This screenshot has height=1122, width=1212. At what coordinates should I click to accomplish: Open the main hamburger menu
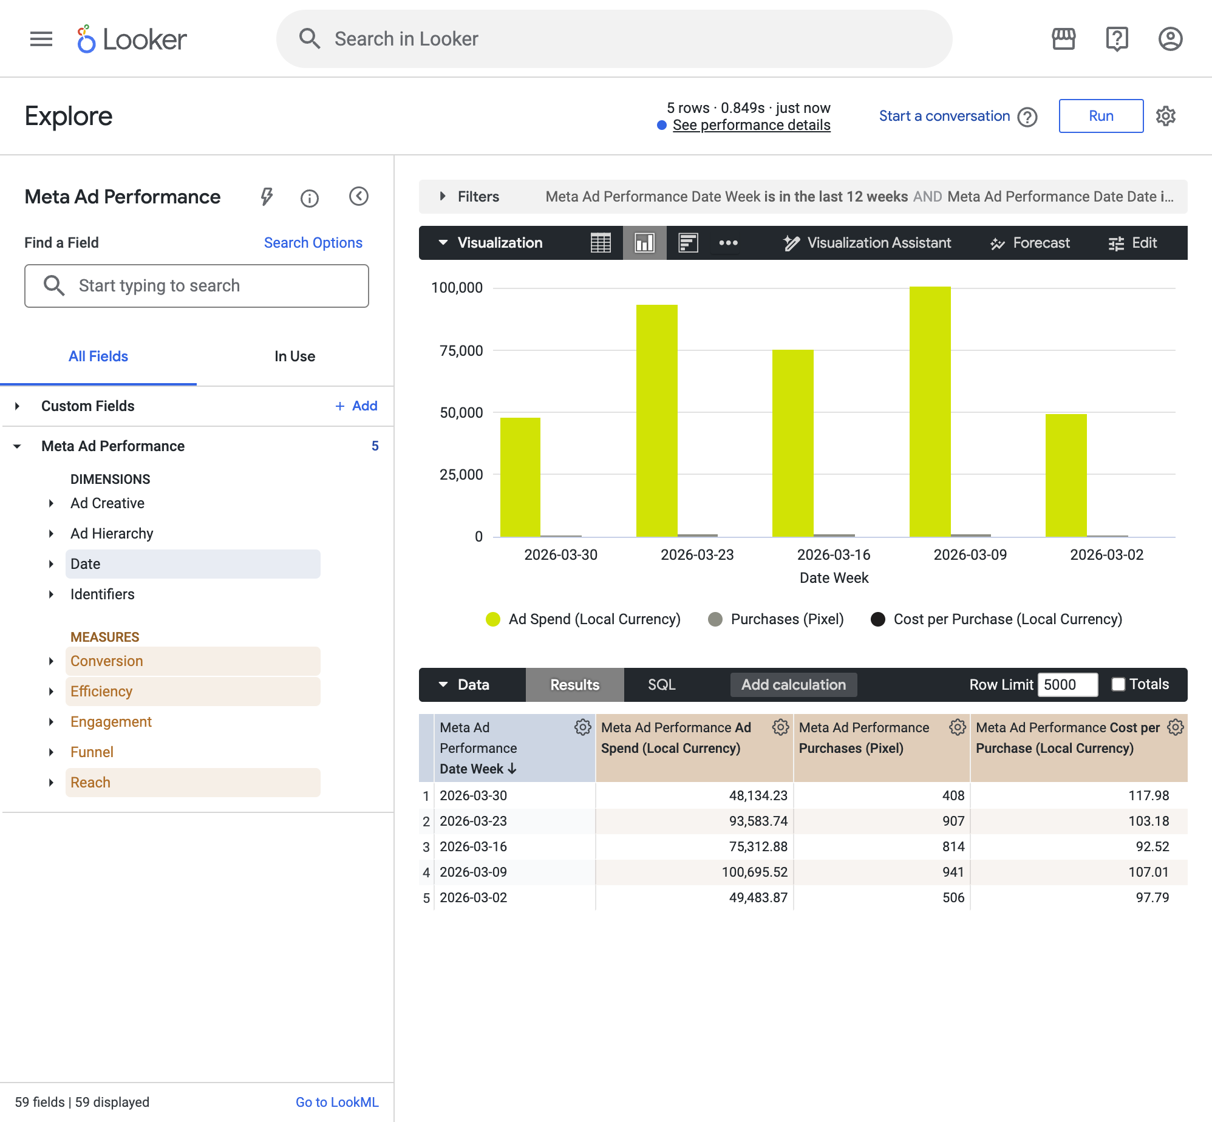(41, 39)
